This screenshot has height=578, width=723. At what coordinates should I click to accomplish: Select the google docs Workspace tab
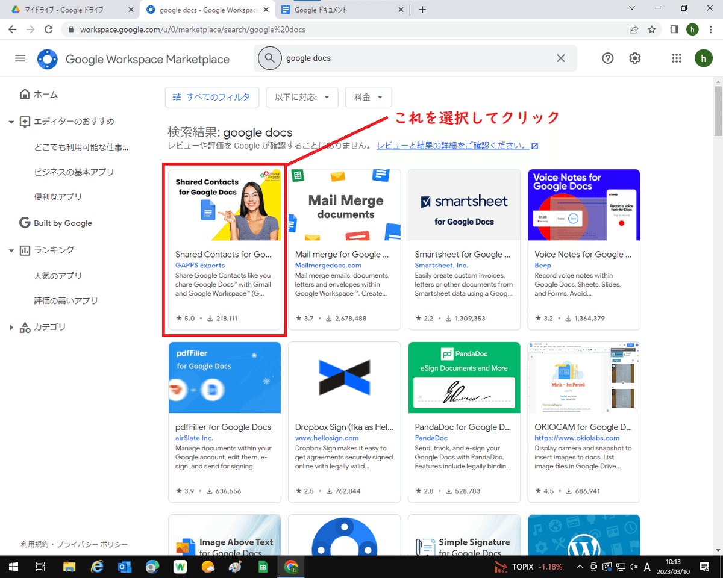[207, 10]
